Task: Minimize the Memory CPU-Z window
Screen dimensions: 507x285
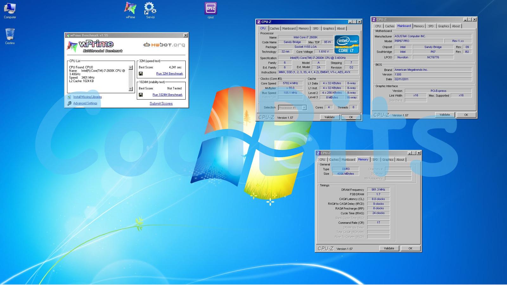Action: pos(409,153)
